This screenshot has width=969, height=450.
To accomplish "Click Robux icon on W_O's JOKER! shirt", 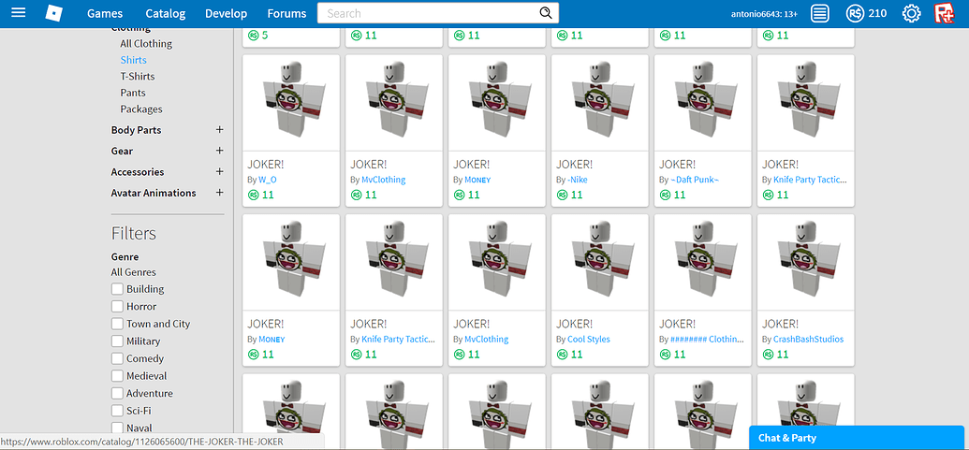I will point(253,195).
